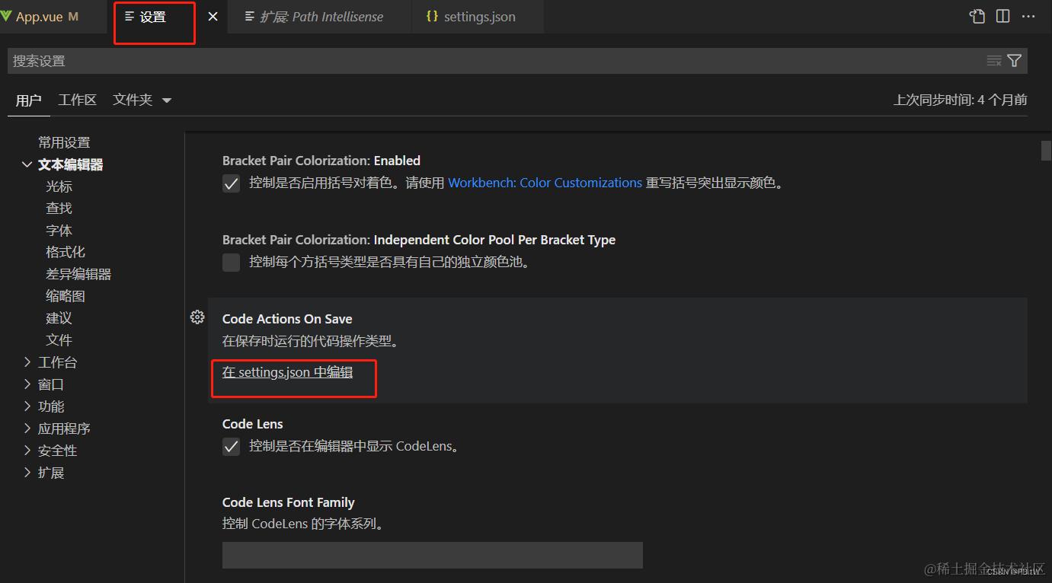
Task: Collapse the 文本编辑器 tree section
Action: [27, 164]
